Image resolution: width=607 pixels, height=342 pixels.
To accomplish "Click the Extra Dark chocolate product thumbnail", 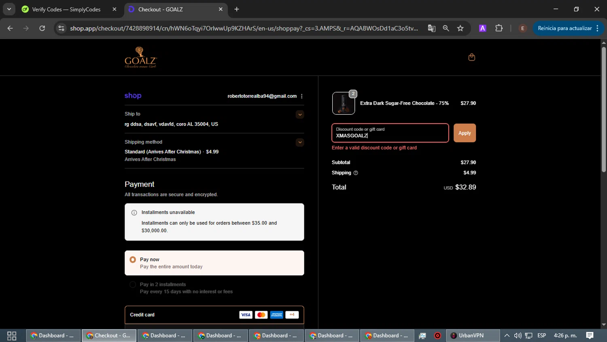I will (x=344, y=103).
